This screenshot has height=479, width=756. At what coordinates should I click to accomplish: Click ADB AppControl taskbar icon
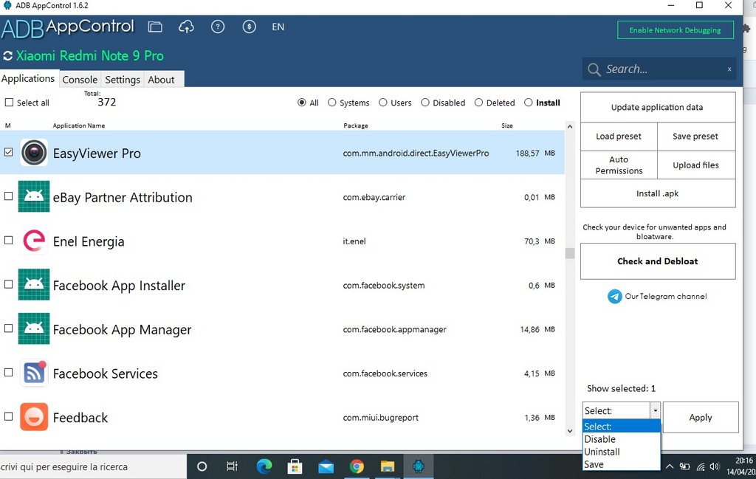tap(418, 466)
